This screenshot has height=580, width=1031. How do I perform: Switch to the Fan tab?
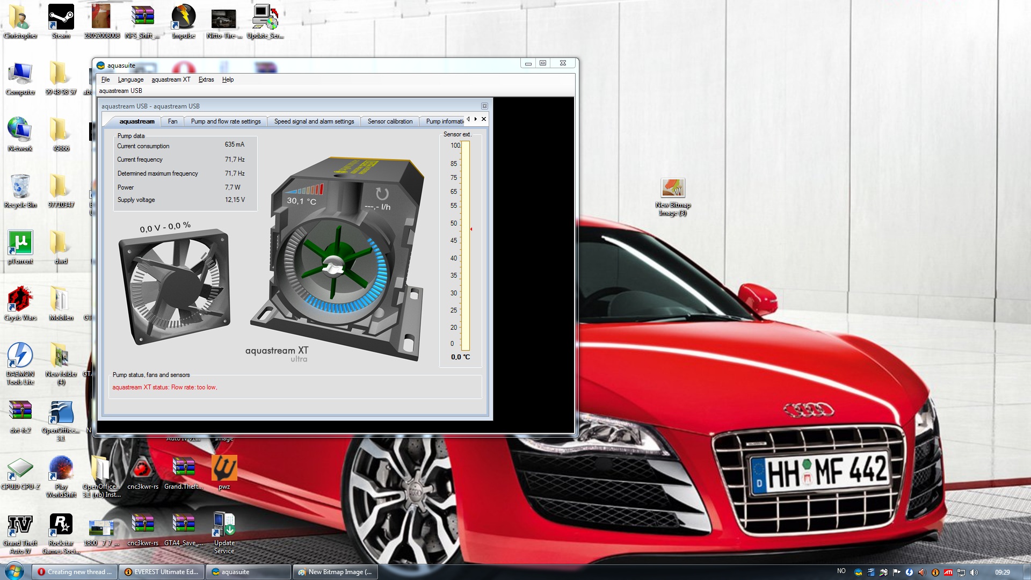(172, 121)
